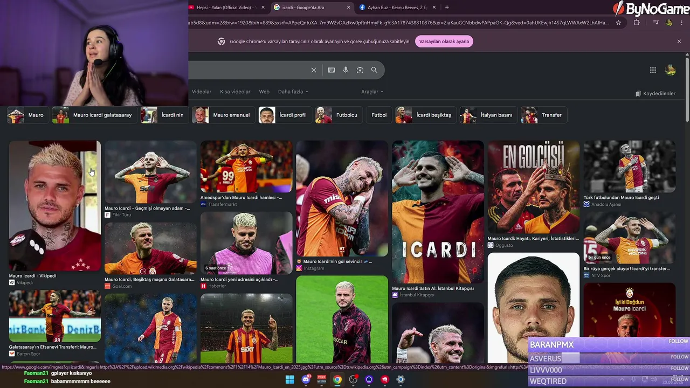Click inside the Google search input field

248,70
